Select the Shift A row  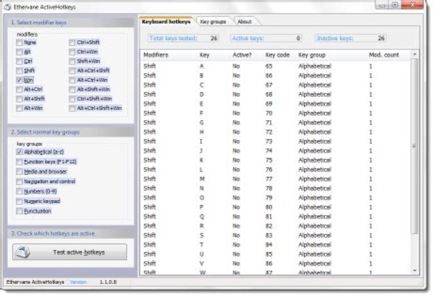pos(275,66)
